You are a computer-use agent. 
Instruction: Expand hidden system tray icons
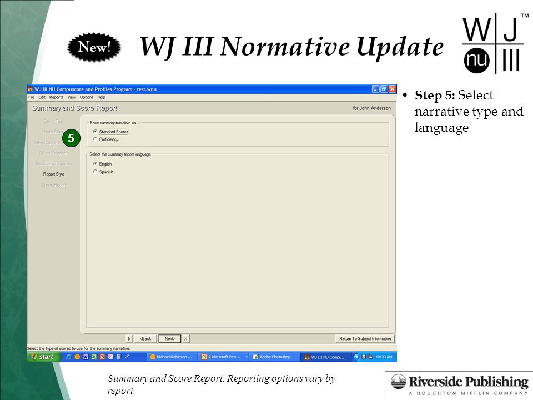[356, 357]
